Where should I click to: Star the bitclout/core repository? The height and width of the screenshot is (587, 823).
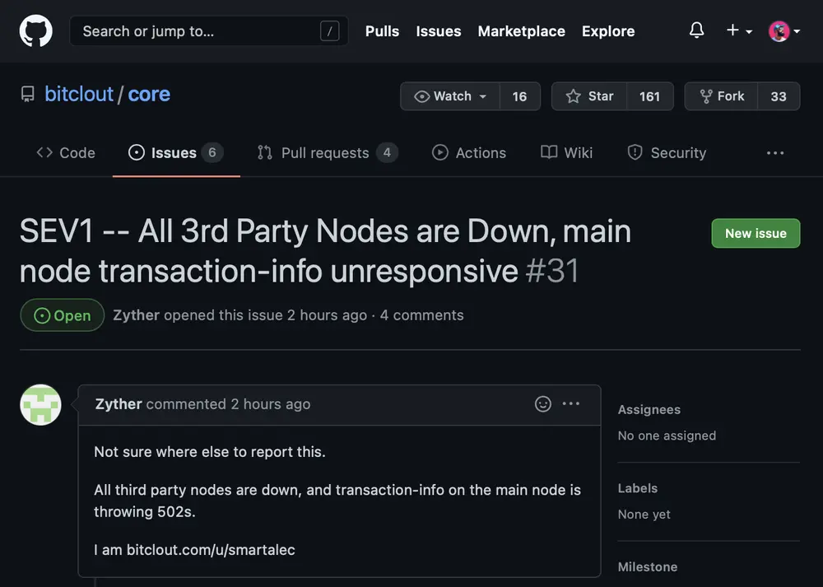point(589,96)
